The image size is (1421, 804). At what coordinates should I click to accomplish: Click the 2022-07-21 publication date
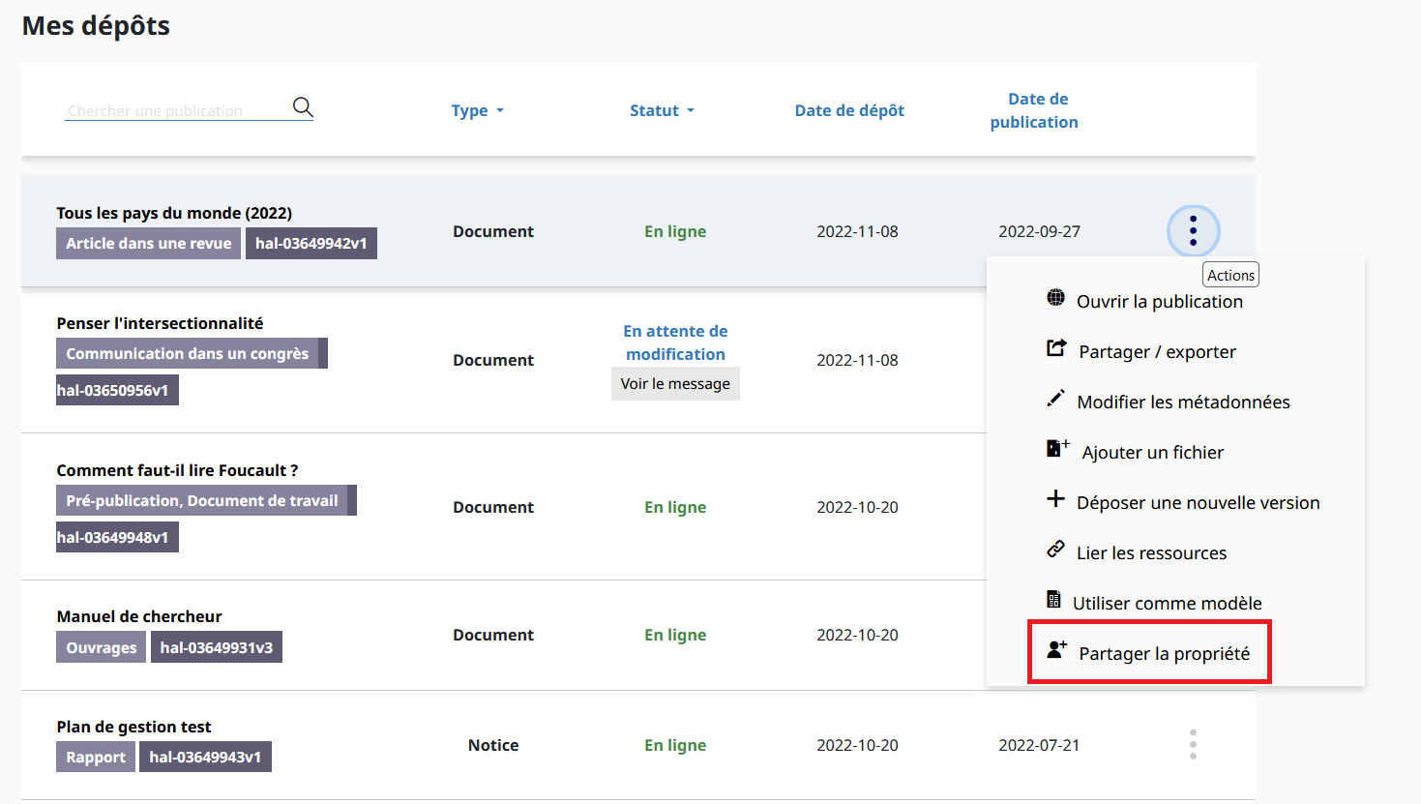pyautogui.click(x=1039, y=745)
